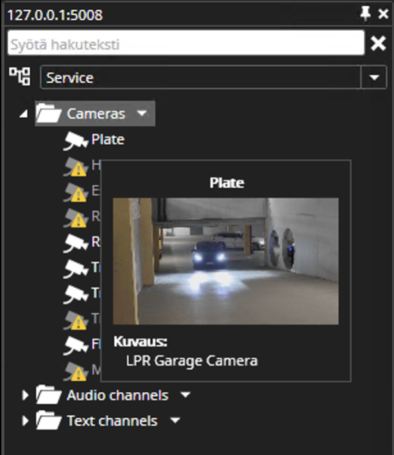Click warning camera icon beside 'E' row

coord(76,192)
